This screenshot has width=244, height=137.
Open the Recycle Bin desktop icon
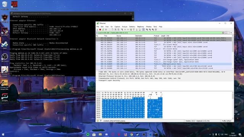click(x=5, y=5)
